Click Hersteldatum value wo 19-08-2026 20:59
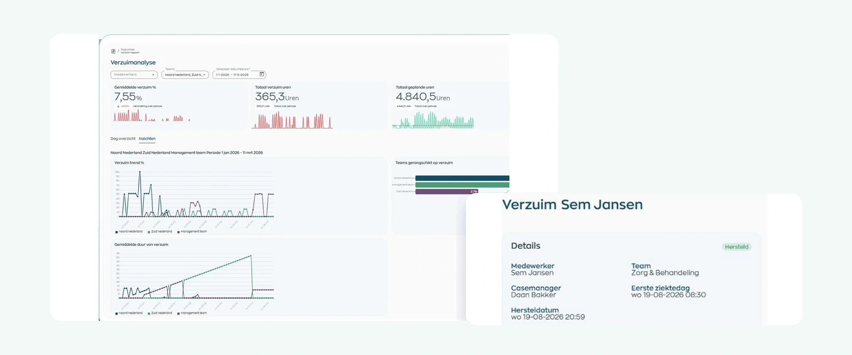Image resolution: width=852 pixels, height=355 pixels. (x=548, y=317)
